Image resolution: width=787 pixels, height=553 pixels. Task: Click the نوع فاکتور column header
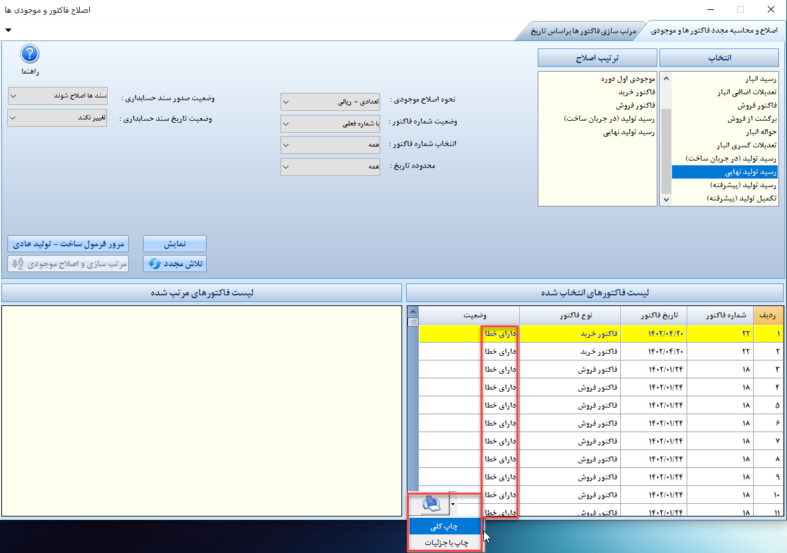coord(570,315)
